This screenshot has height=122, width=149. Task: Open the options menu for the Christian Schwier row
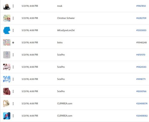(x=13, y=18)
